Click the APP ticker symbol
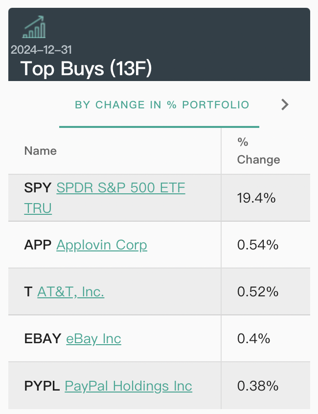 coord(38,245)
